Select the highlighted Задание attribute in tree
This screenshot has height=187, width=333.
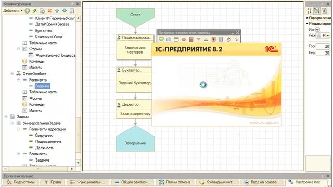point(43,86)
